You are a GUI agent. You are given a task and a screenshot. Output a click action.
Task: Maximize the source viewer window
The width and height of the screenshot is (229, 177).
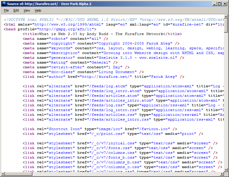point(219,4)
